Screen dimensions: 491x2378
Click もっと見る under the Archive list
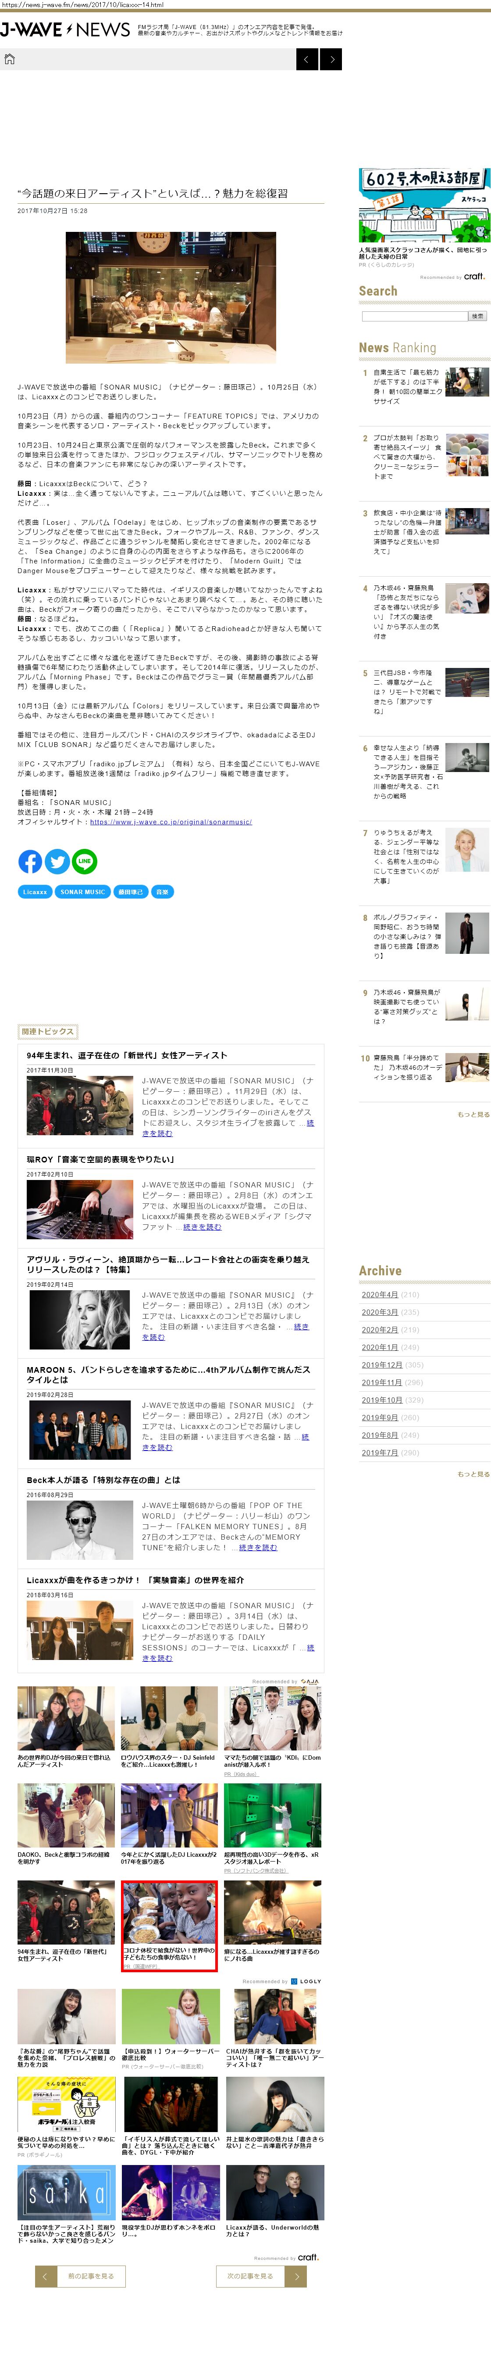click(473, 1474)
